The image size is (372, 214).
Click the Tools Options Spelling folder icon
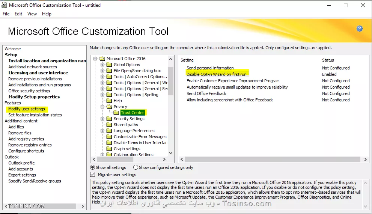click(109, 95)
